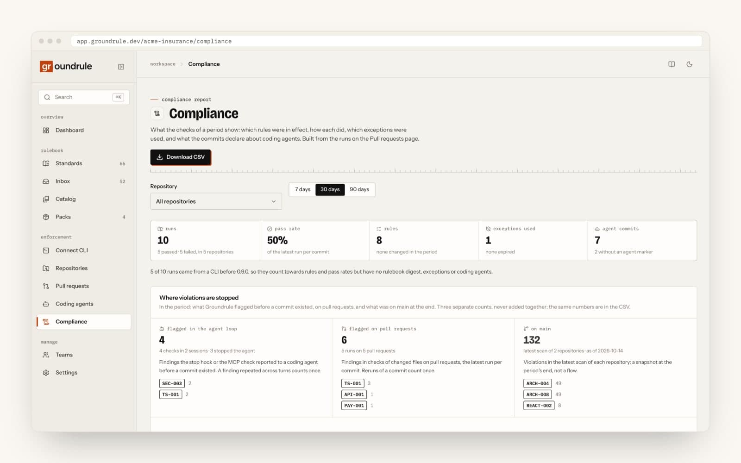Screen dimensions: 741x463
Task: Click the Pull requests branch icon
Action: [46, 286]
